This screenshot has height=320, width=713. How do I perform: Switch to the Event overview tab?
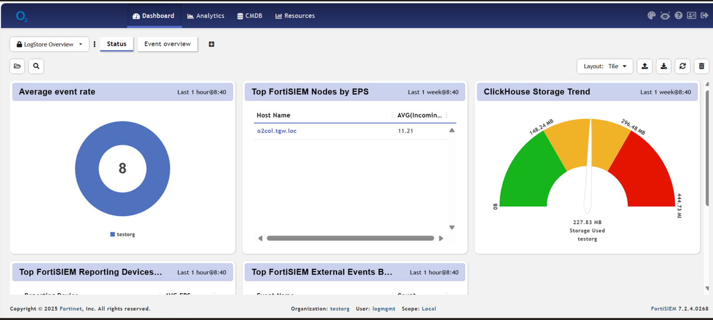pos(167,44)
